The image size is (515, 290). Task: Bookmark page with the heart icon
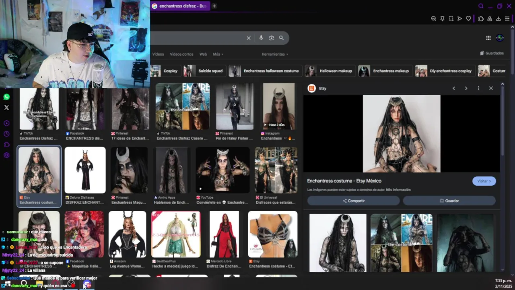[468, 19]
